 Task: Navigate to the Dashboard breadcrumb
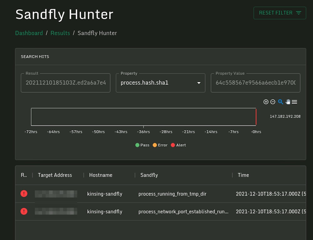(x=29, y=33)
